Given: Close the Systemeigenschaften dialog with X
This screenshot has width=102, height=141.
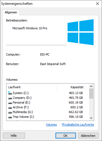Looking at the screenshot, I should coord(98,4).
